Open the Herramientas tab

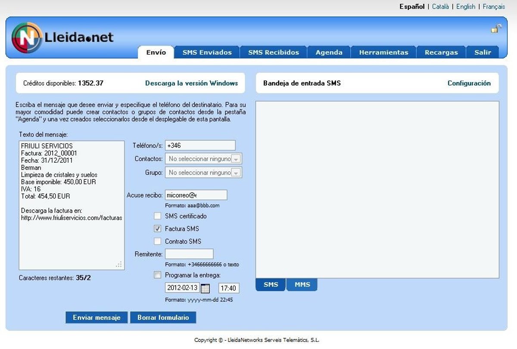coord(383,53)
